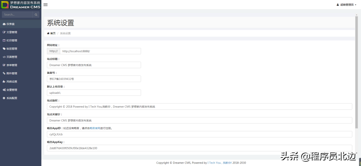The height and width of the screenshot is (166, 361).
Task: Open 表单管理 menu item
Action: click(21, 65)
